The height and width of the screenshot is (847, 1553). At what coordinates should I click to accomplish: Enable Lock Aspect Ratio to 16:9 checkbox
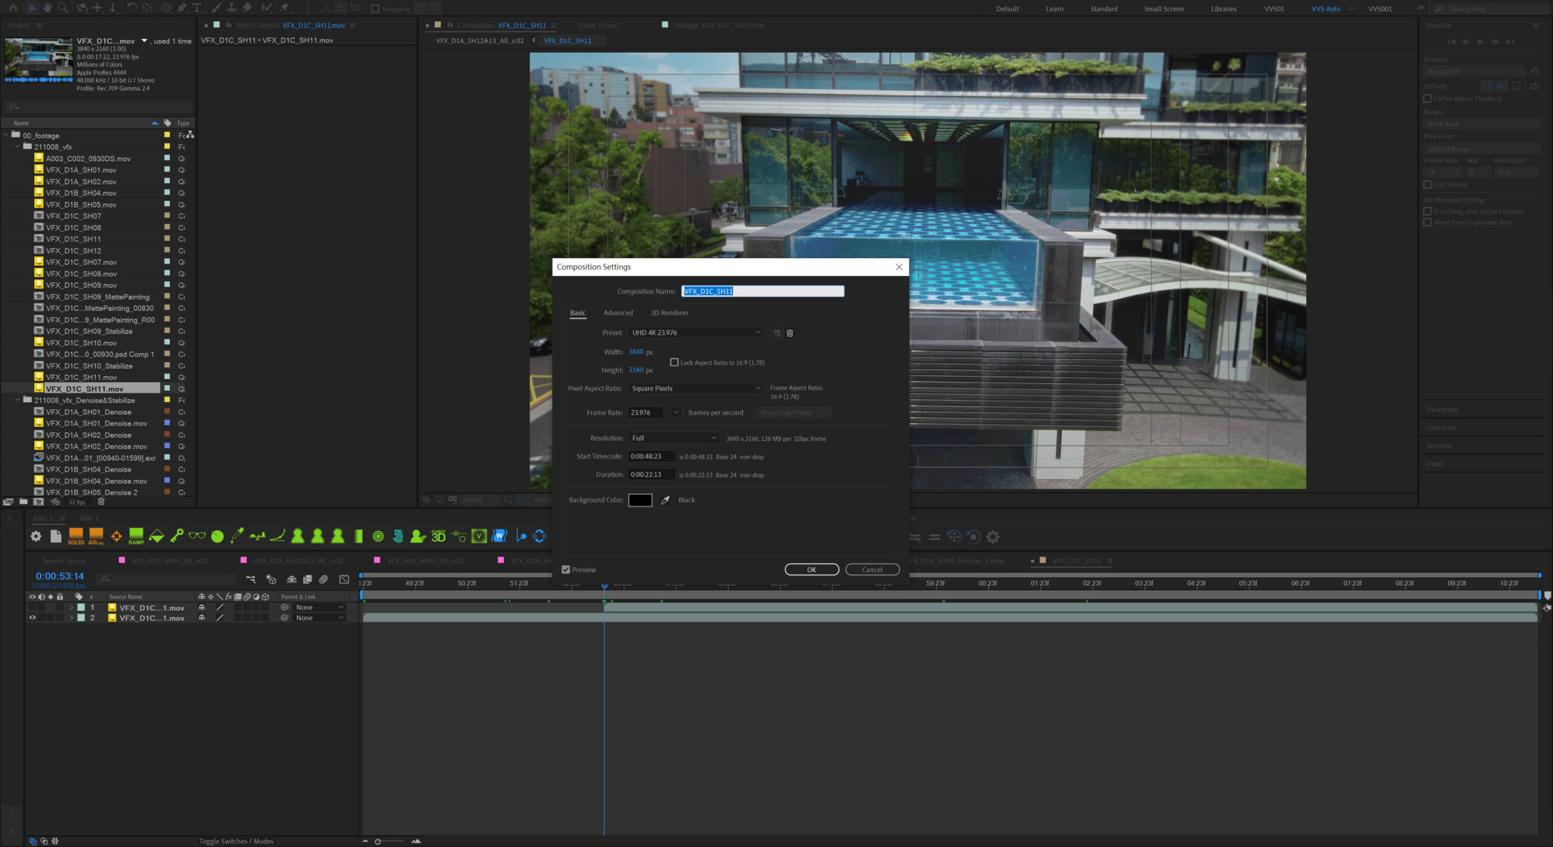(674, 362)
